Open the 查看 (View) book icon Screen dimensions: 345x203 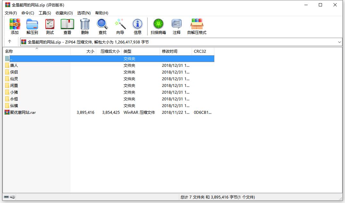click(x=67, y=26)
